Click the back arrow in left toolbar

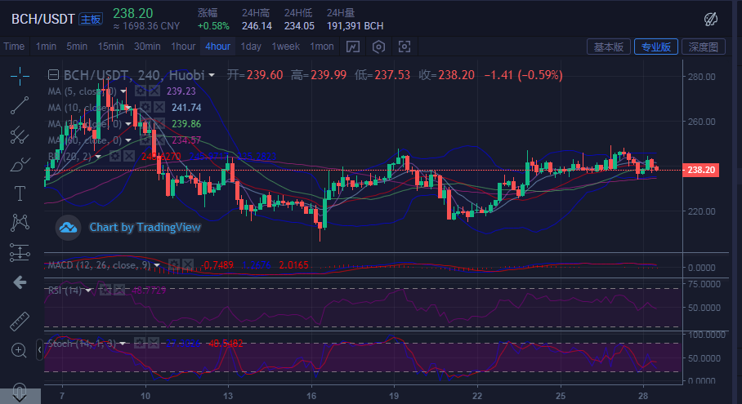pos(20,282)
